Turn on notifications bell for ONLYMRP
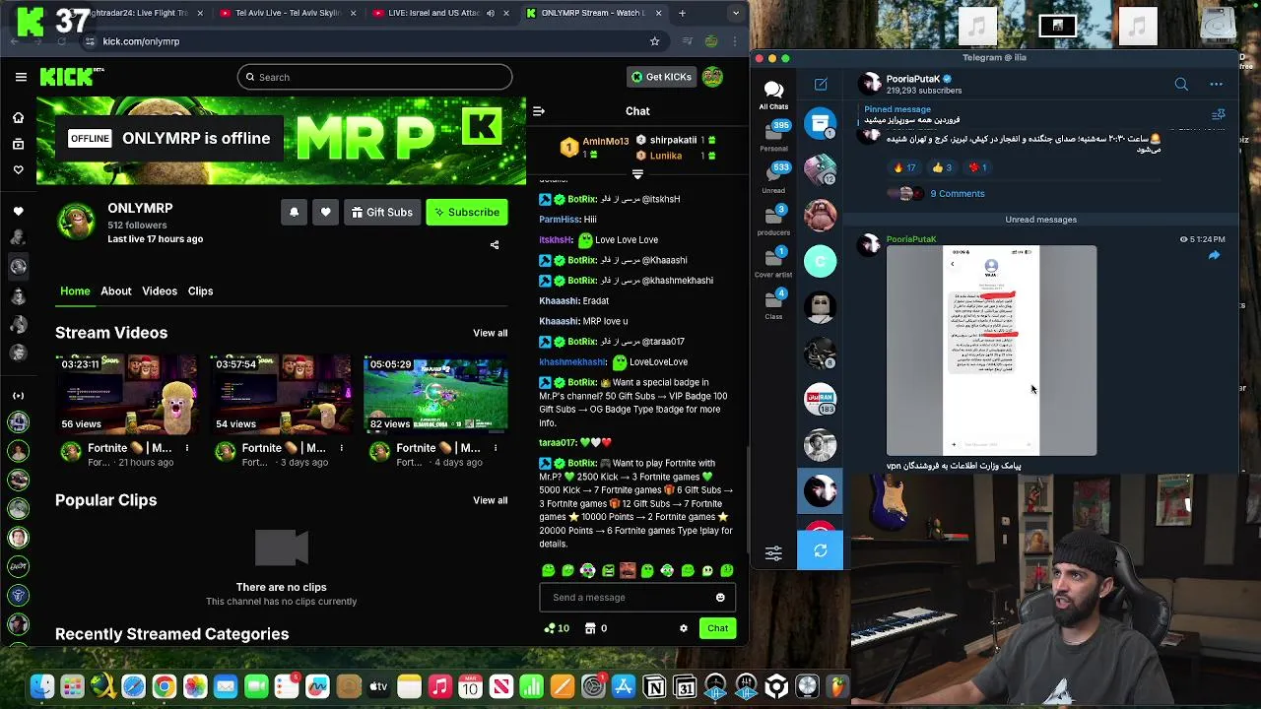The image size is (1261, 709). point(294,212)
